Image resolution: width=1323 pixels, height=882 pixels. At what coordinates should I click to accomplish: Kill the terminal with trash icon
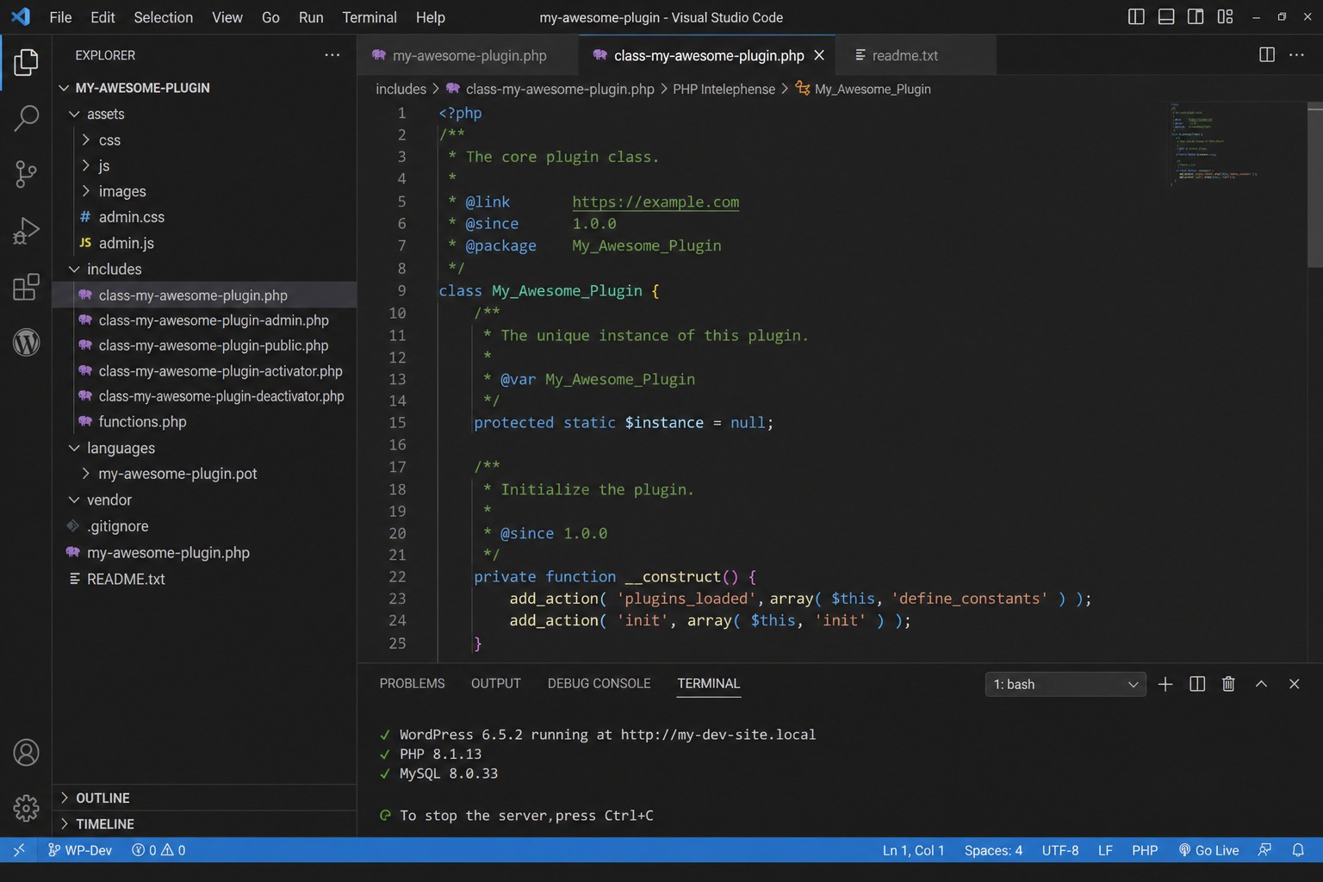[x=1228, y=684]
